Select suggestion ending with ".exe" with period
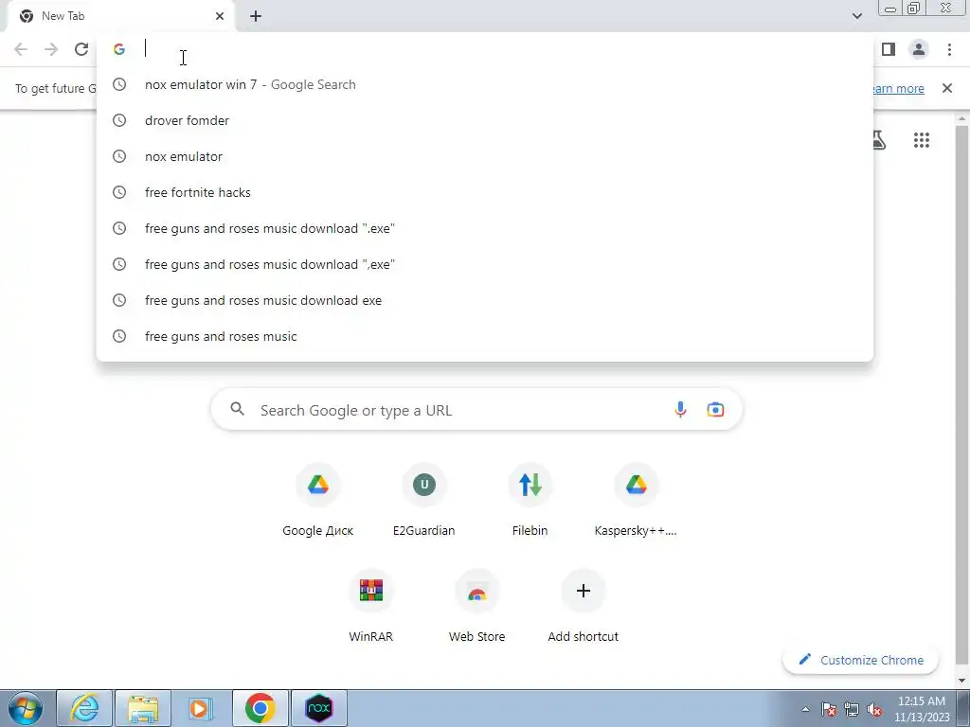This screenshot has width=970, height=727. (x=485, y=228)
